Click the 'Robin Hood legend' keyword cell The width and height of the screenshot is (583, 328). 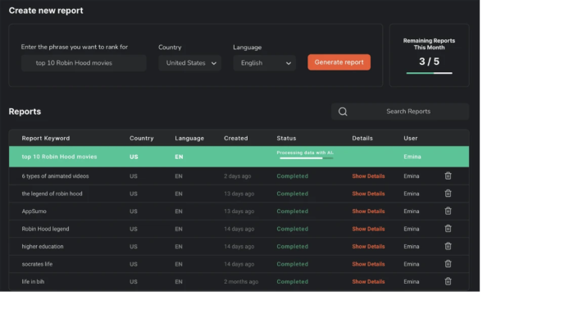point(45,229)
